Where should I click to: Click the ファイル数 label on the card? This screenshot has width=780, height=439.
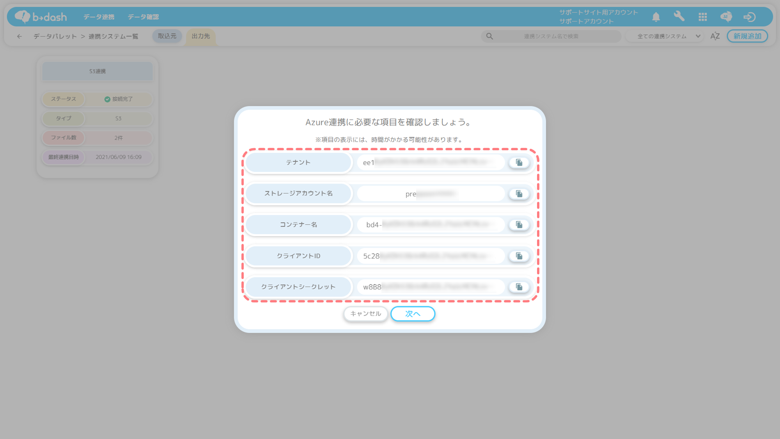(64, 138)
